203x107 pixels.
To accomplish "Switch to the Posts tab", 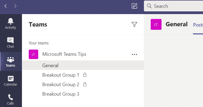I will (x=198, y=25).
